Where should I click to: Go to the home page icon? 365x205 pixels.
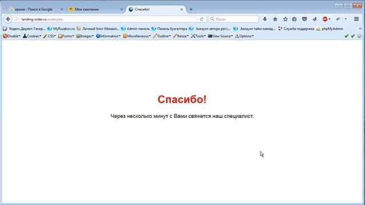tap(275, 19)
